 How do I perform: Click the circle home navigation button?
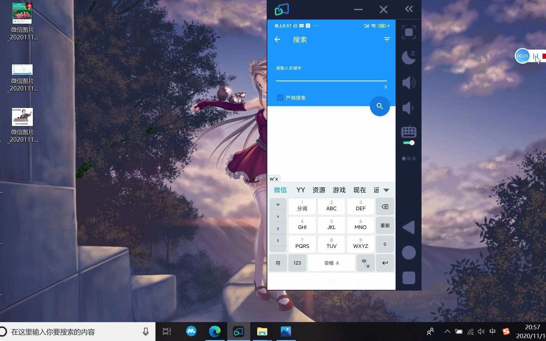pos(409,253)
